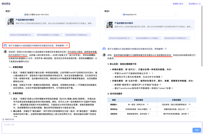Click the 训练成本 table row label
Screen dimensions: 203x135
point(114,114)
